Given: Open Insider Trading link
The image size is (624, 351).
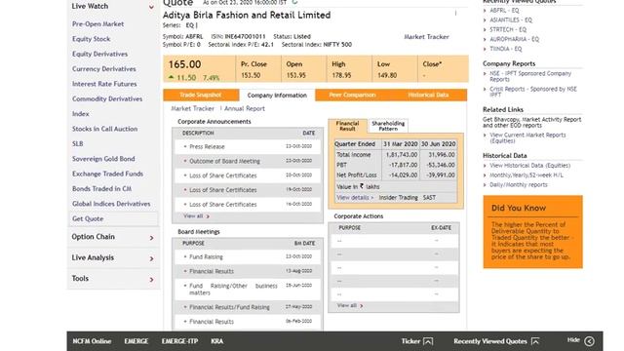Looking at the screenshot, I should 399,197.
